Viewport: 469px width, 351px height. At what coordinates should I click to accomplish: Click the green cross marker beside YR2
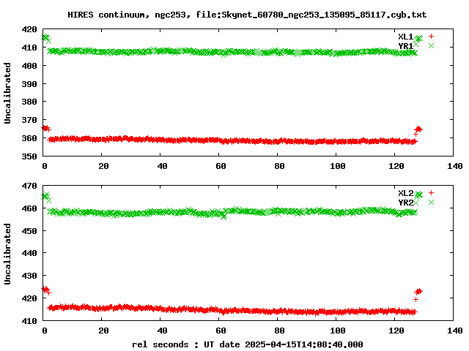click(431, 203)
